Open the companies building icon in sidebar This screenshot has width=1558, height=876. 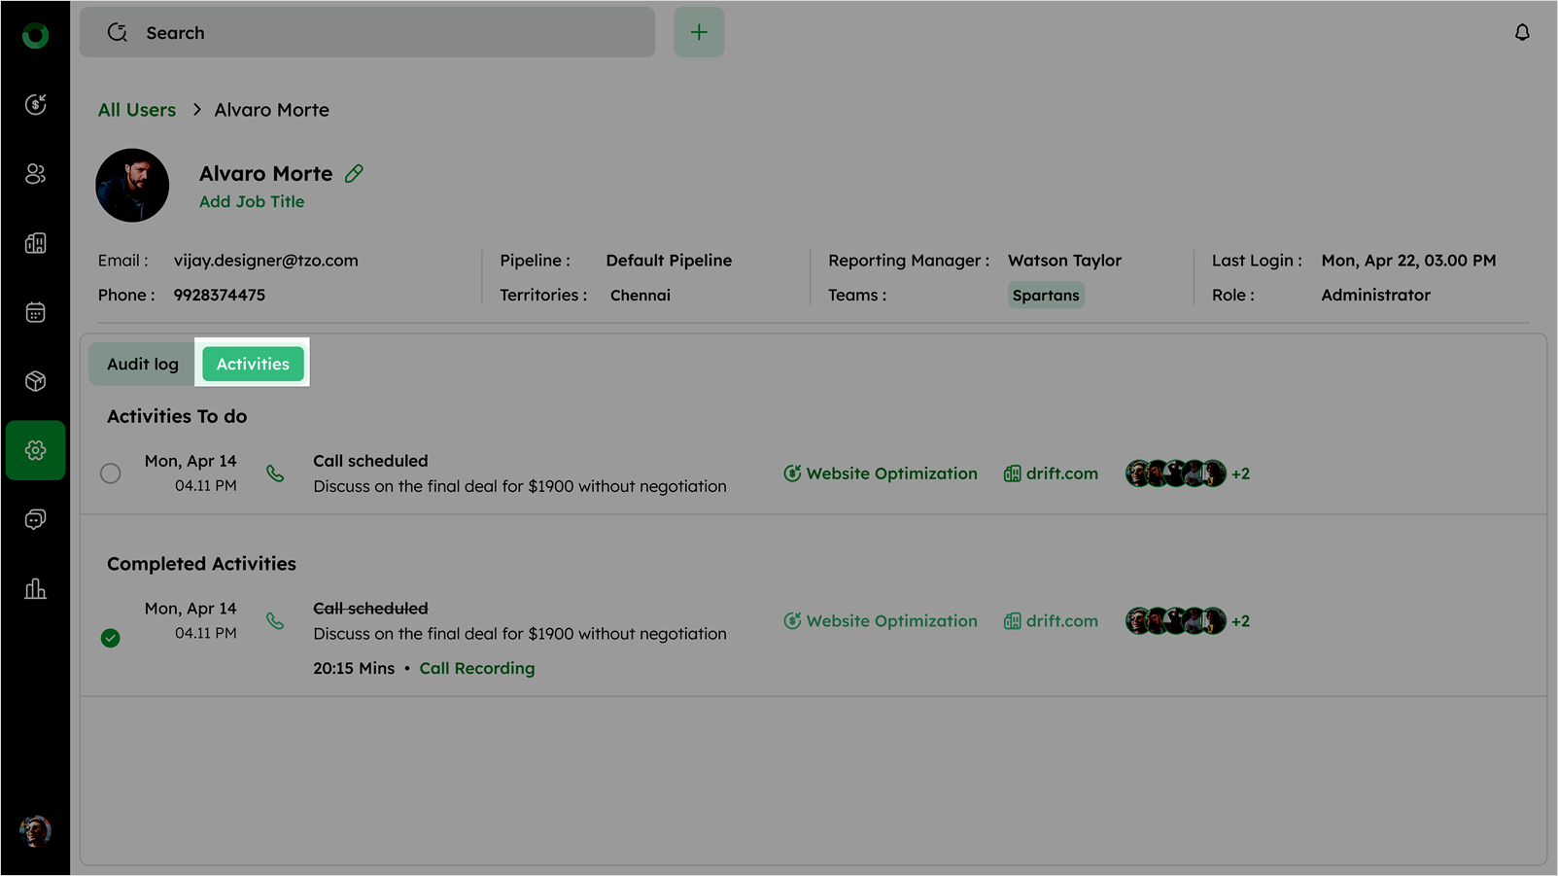coord(35,243)
